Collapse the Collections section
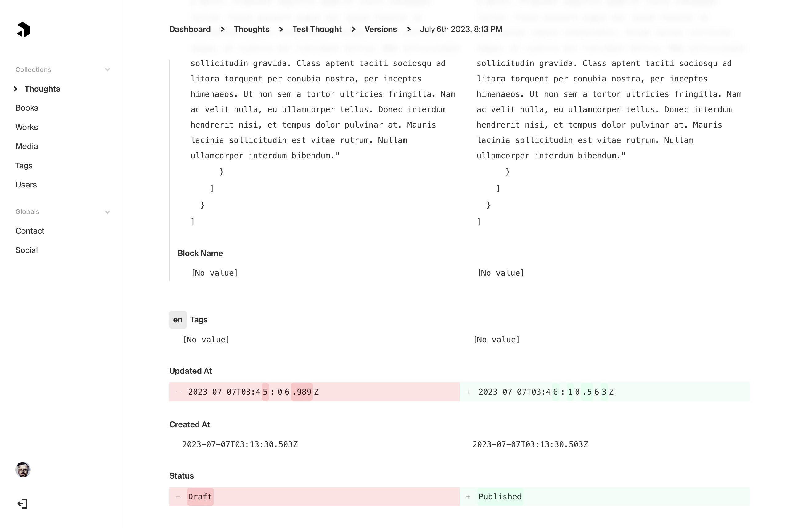Viewport: 796px width, 528px height. point(107,69)
